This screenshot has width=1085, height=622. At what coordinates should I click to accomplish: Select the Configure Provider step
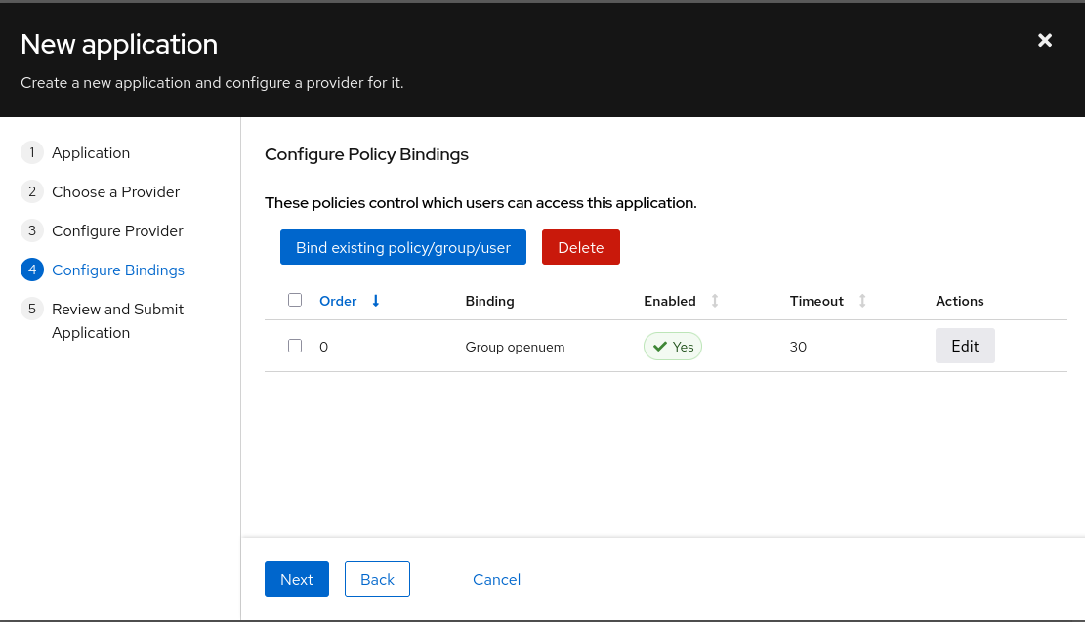[x=118, y=230]
